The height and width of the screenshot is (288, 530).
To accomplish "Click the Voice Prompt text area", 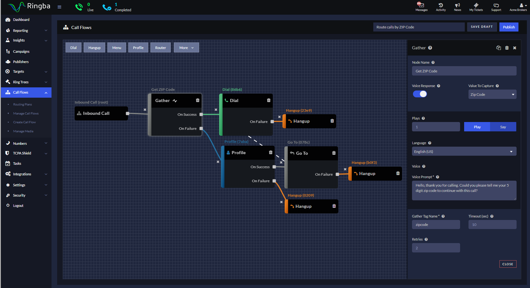I will [464, 190].
